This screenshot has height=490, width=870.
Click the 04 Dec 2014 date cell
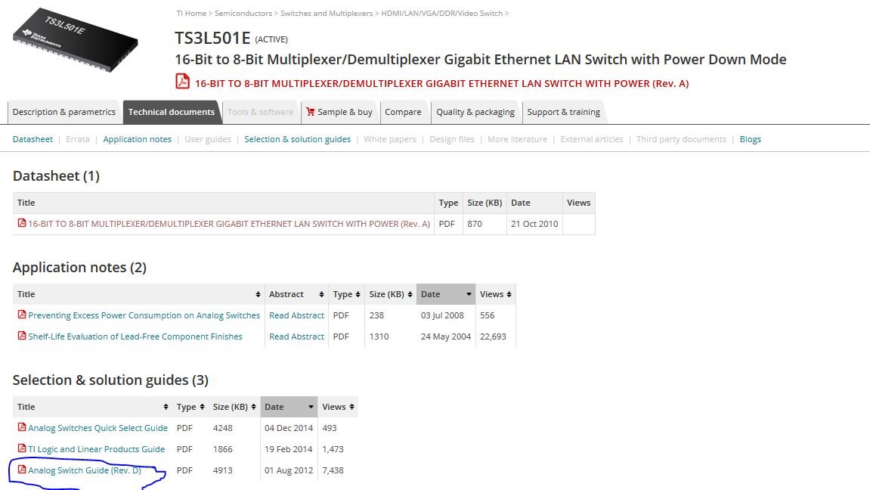pyautogui.click(x=289, y=428)
